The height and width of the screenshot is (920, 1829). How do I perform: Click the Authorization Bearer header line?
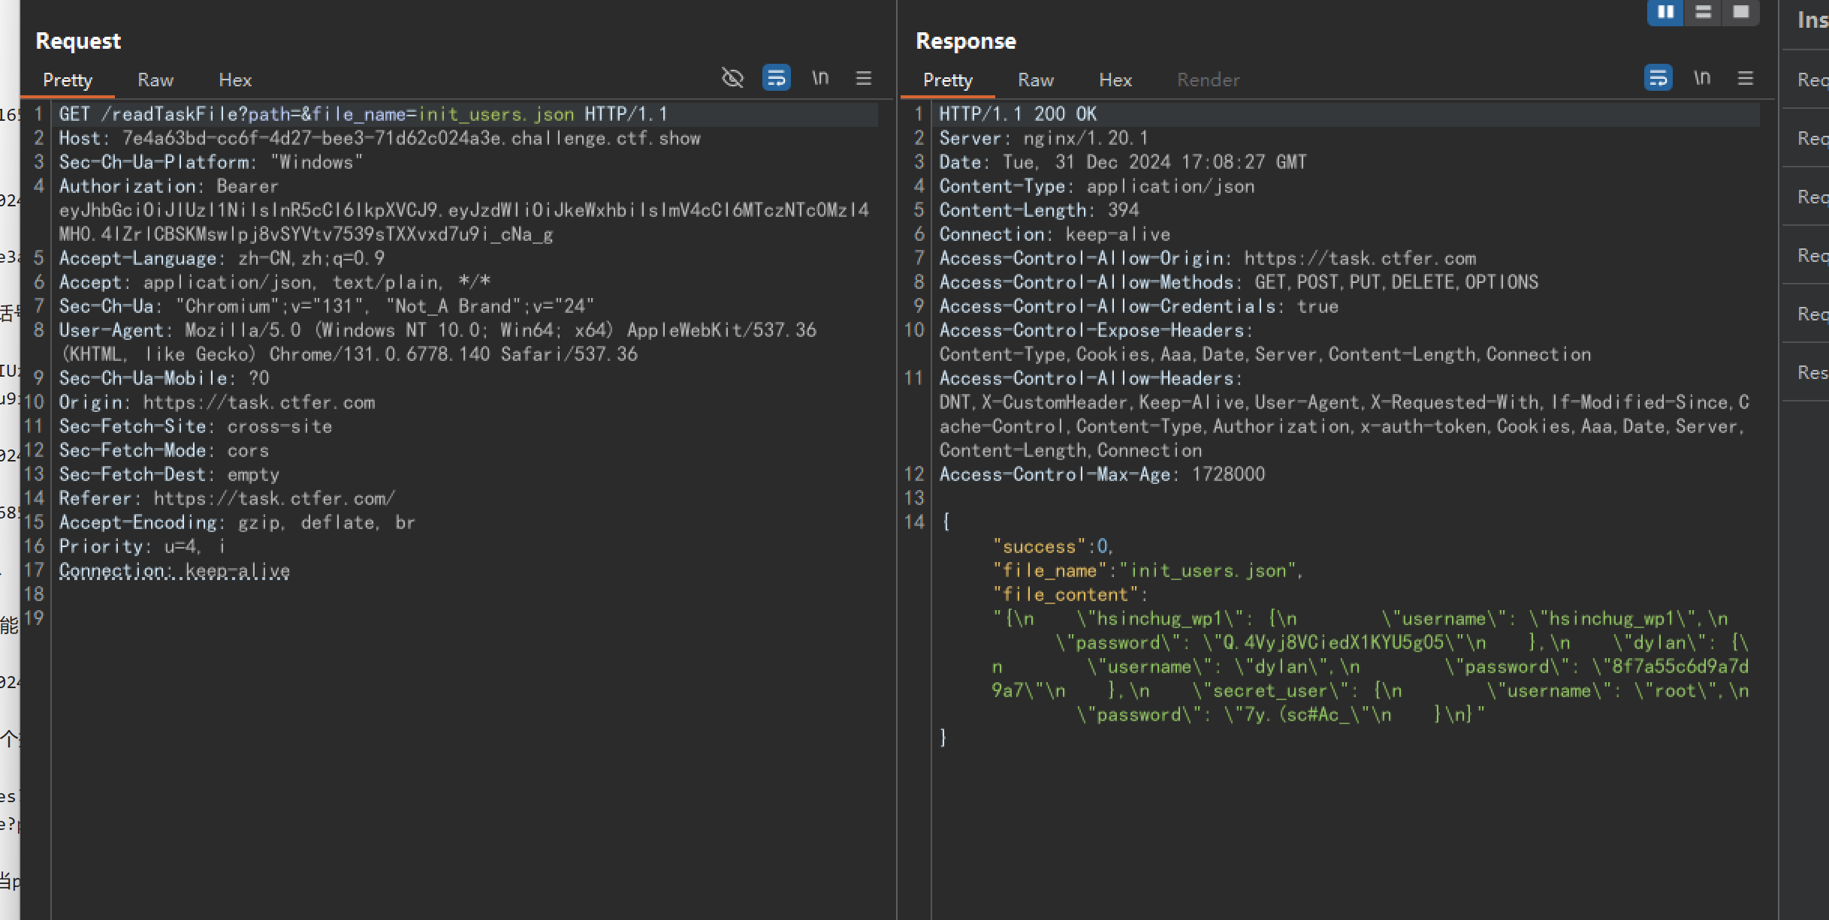coord(168,186)
